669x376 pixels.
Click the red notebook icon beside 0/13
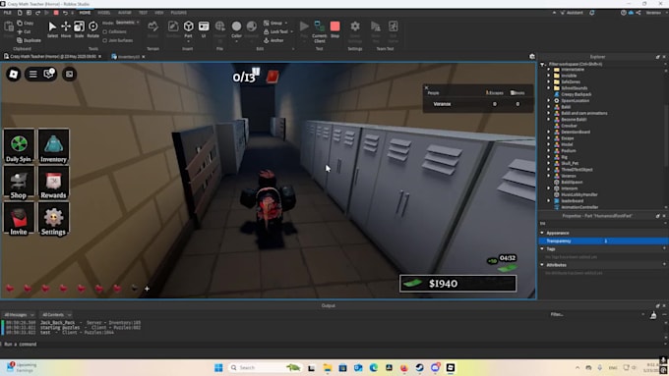[273, 77]
